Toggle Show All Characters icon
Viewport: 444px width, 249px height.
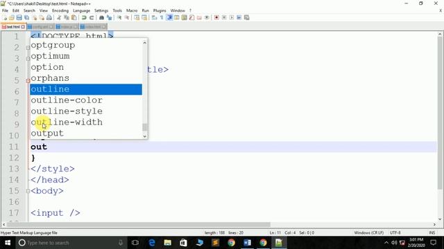(162, 18)
